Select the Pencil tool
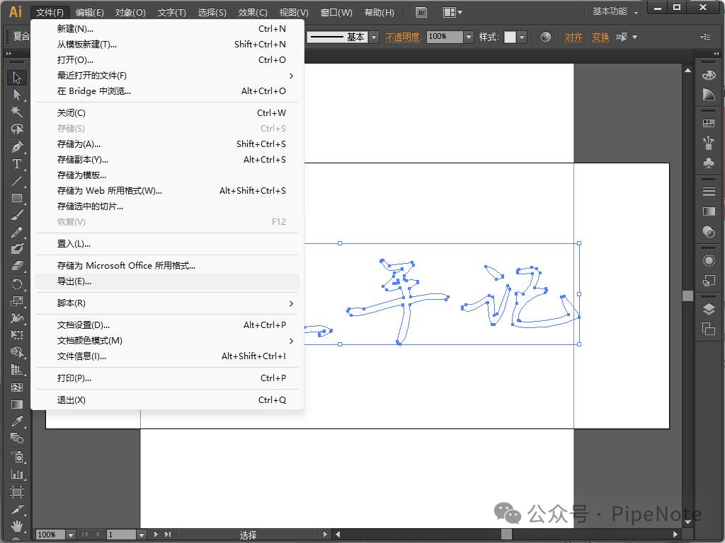The image size is (725, 543). coord(17,232)
